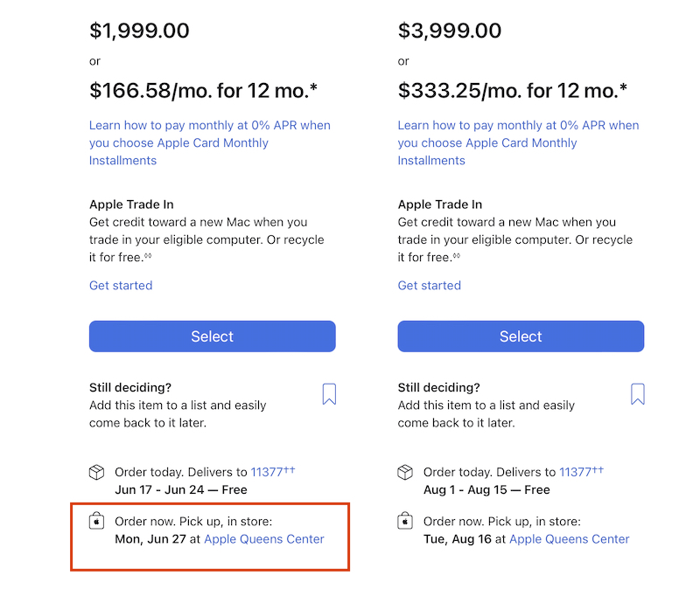Click the delivery box icon beside Jun 17 delivery

[x=97, y=473]
